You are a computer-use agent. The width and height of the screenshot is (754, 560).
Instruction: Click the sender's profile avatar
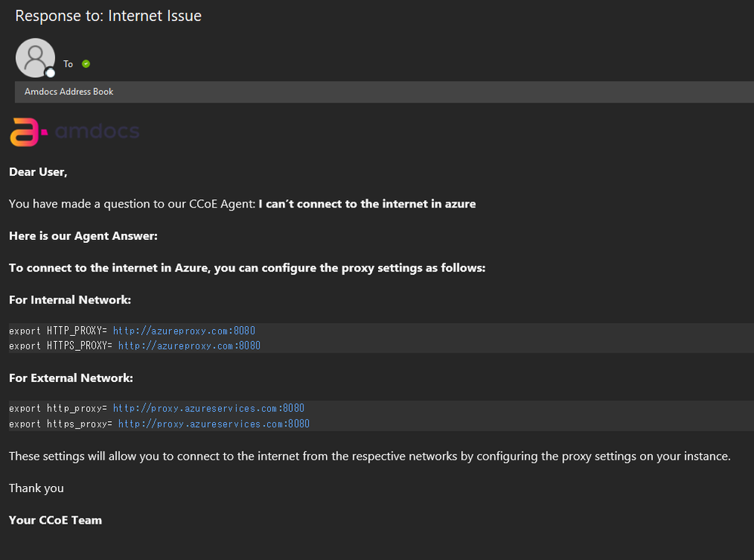(35, 58)
